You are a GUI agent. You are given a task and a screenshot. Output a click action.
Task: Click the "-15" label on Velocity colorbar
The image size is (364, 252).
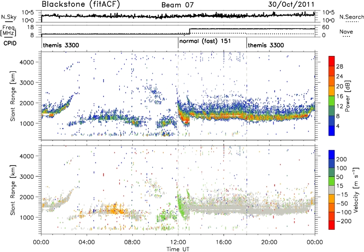coord(342,195)
